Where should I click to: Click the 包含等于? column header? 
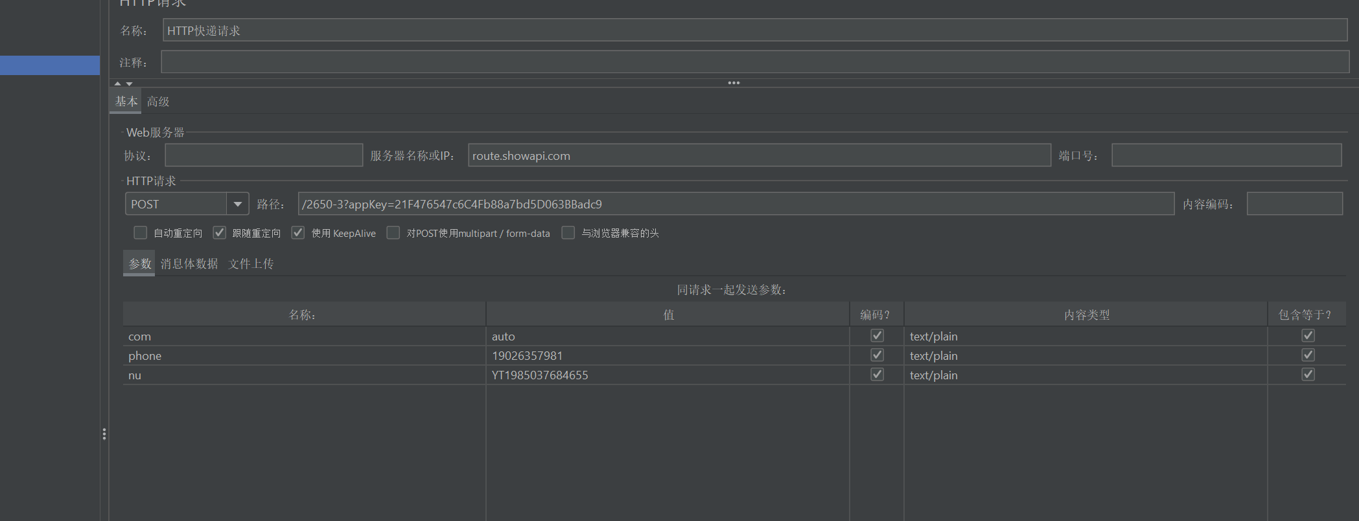tap(1307, 315)
